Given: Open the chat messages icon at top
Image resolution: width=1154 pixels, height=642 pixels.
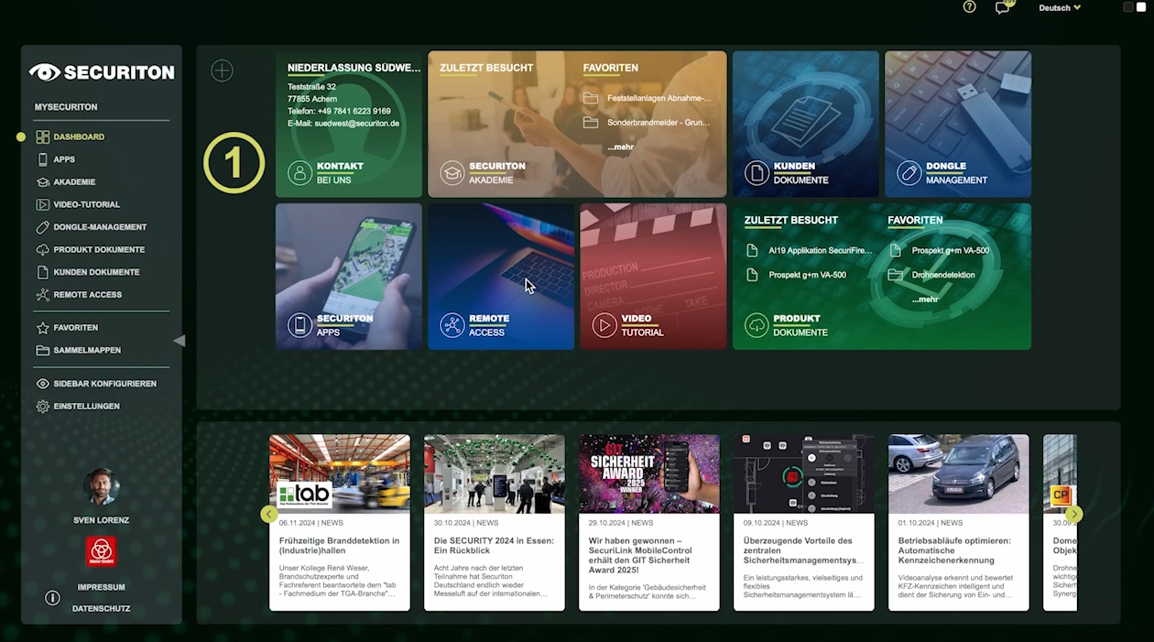Looking at the screenshot, I should (1002, 7).
